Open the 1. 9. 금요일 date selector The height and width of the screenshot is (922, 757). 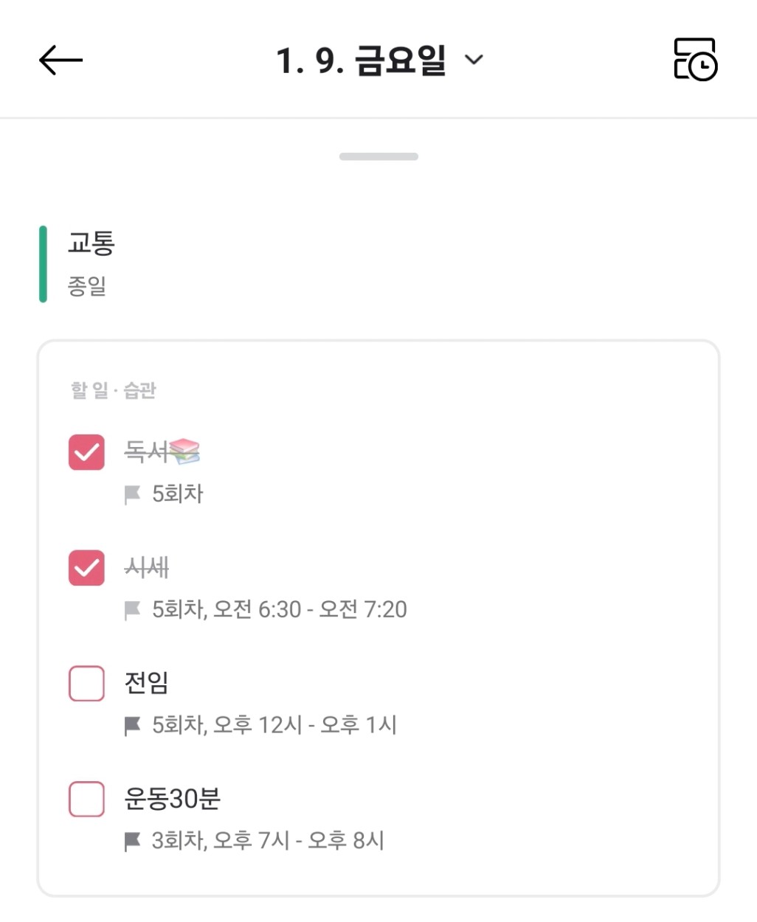[x=361, y=60]
